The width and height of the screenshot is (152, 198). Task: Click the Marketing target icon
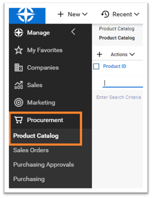[19, 102]
